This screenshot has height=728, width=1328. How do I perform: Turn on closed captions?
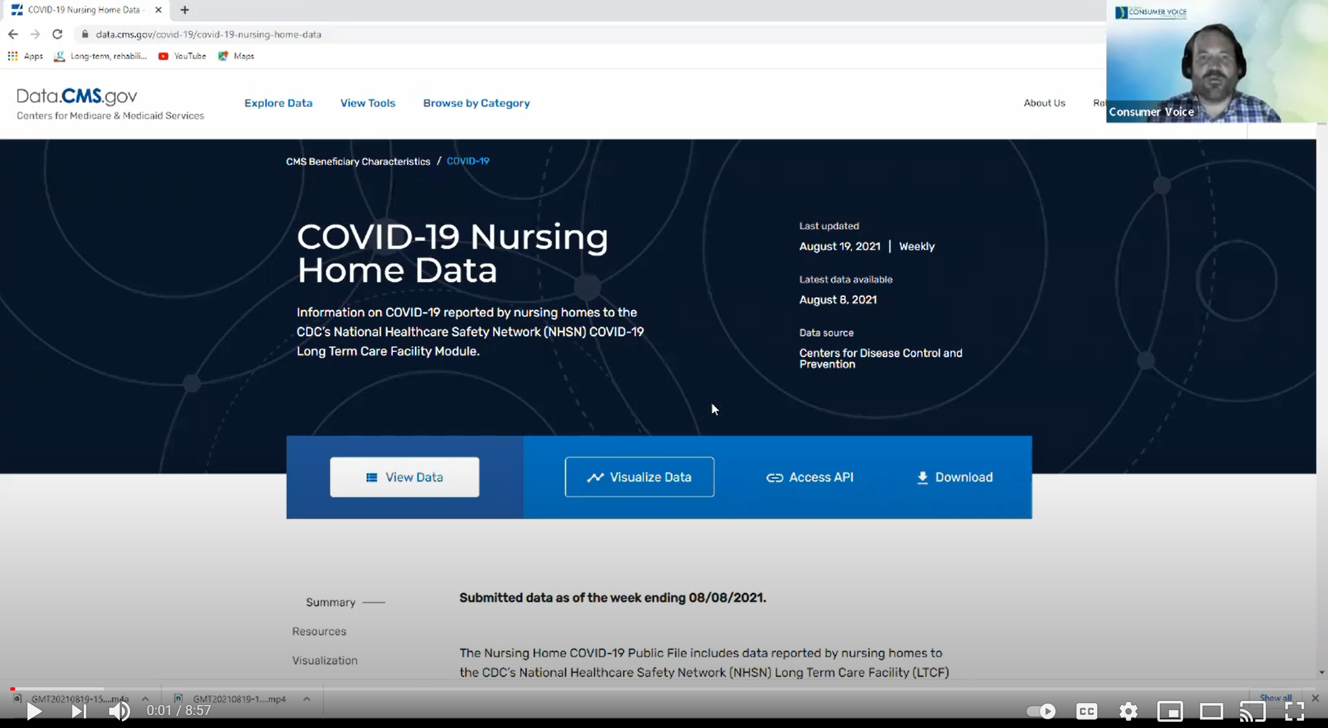[x=1086, y=711]
